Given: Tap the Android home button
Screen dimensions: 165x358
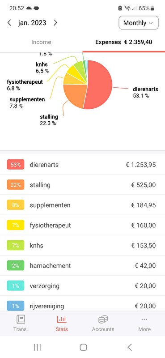Looking at the screenshot, I should click(83, 347).
